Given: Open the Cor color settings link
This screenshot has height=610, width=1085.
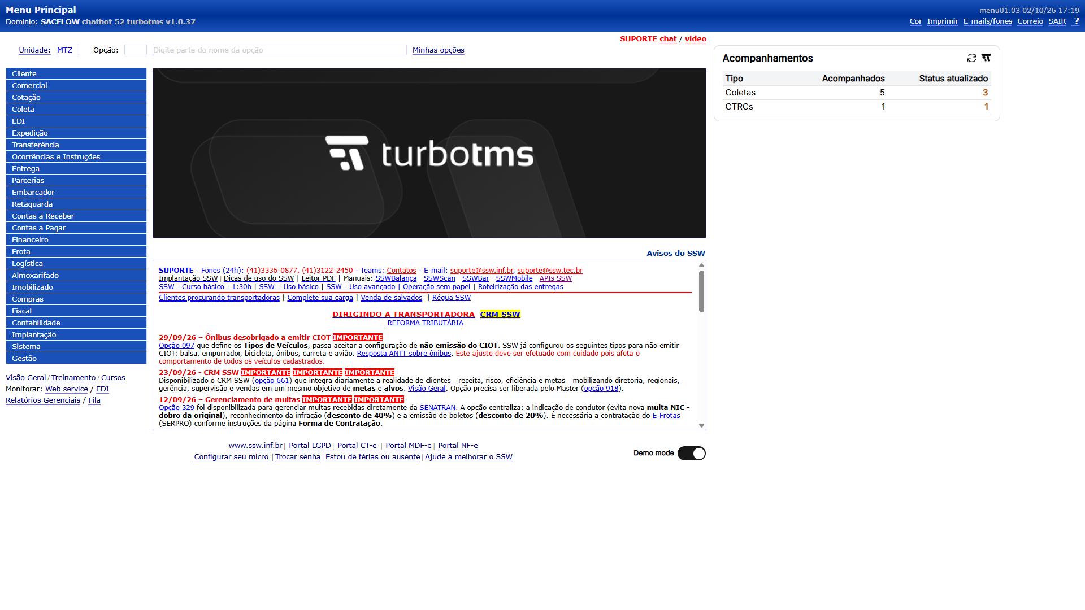Looking at the screenshot, I should point(915,21).
